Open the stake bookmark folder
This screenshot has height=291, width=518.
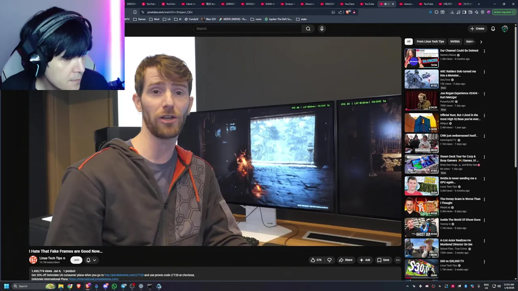pyautogui.click(x=301, y=19)
